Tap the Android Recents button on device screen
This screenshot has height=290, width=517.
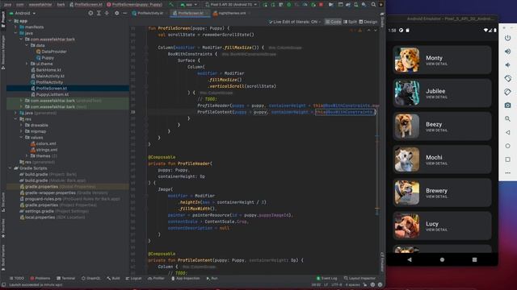[x=474, y=259]
